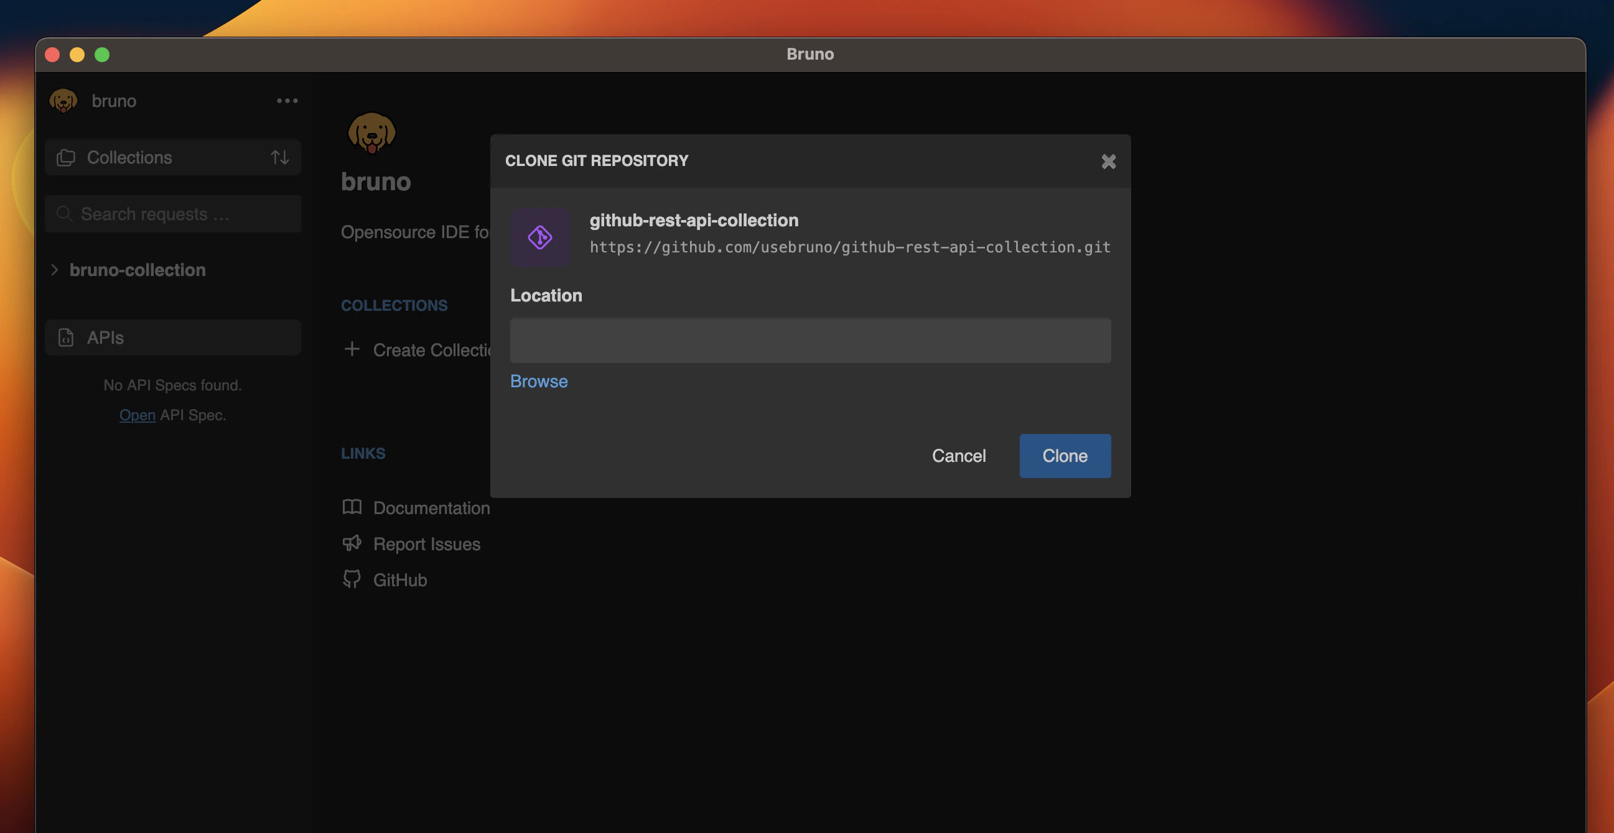The width and height of the screenshot is (1614, 833).
Task: Expand the bruno-collection tree item
Action: [55, 270]
